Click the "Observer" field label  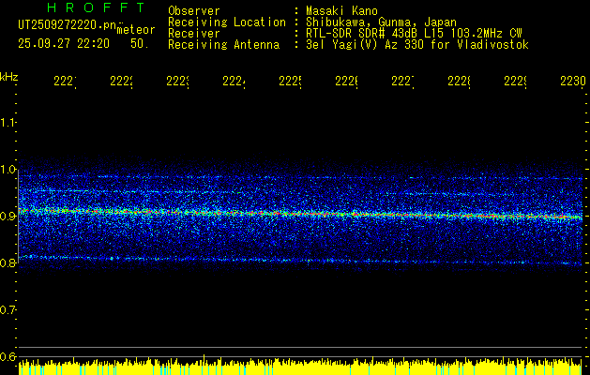[x=194, y=11]
